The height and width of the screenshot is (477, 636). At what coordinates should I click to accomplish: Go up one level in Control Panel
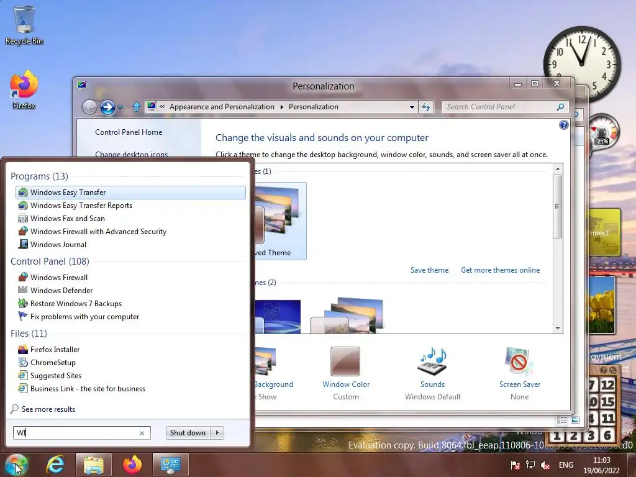tap(136, 107)
